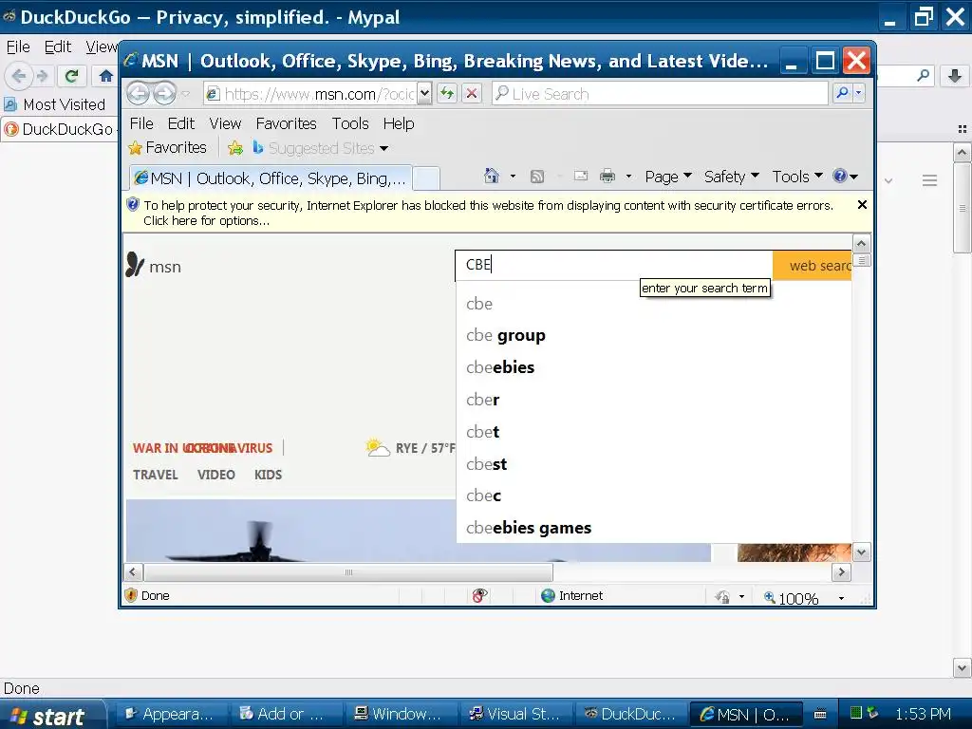Click the IE refresh page icon
The image size is (972, 729).
pos(447,94)
